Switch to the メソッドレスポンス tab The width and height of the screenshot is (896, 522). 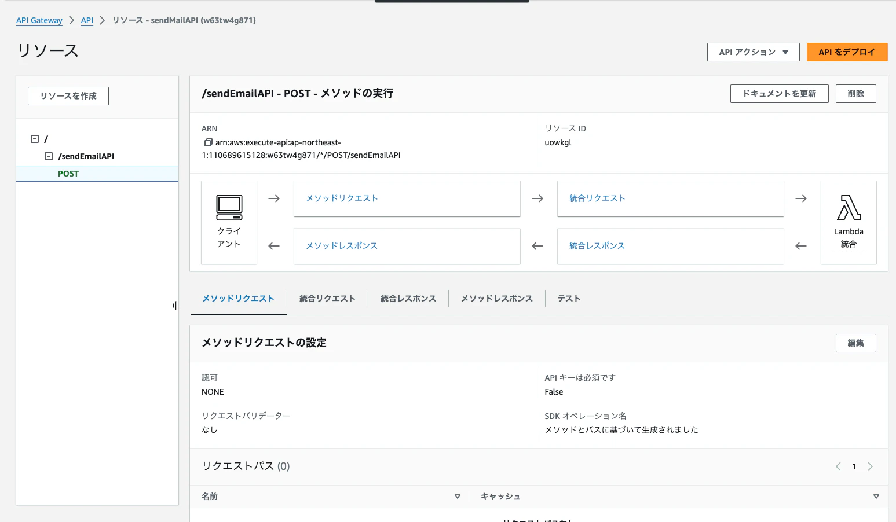click(x=497, y=299)
